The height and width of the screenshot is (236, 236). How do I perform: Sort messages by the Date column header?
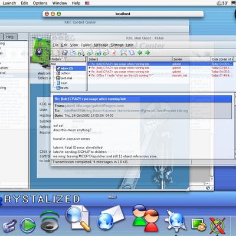pos(222,59)
